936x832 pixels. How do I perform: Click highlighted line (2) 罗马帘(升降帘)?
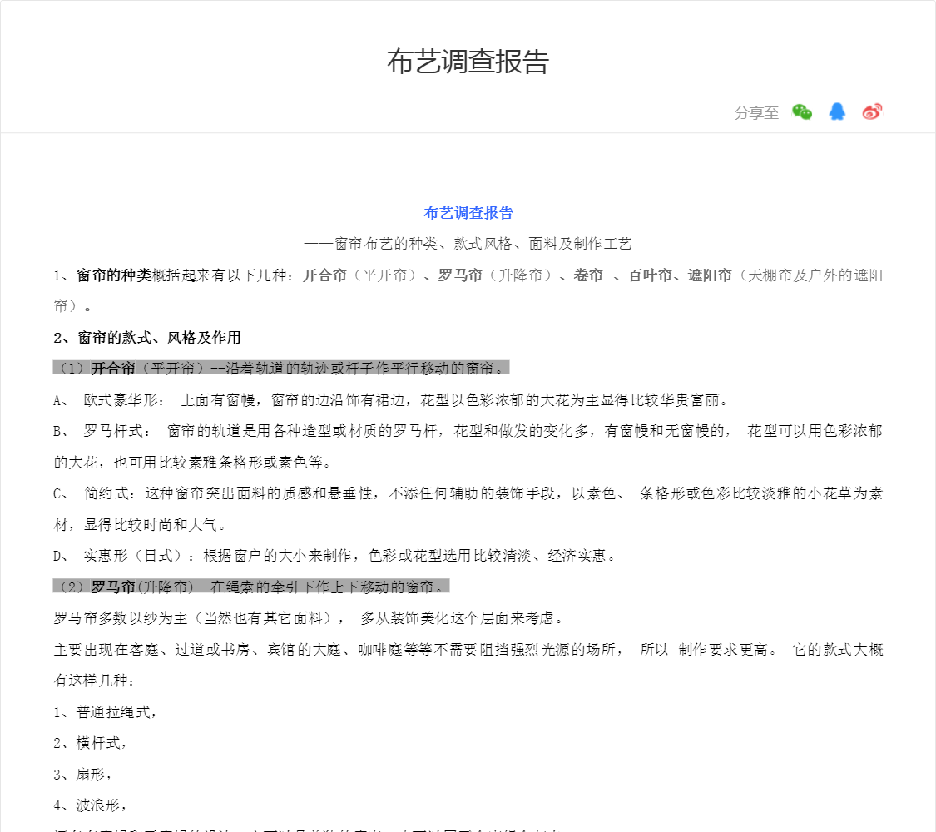tap(251, 587)
